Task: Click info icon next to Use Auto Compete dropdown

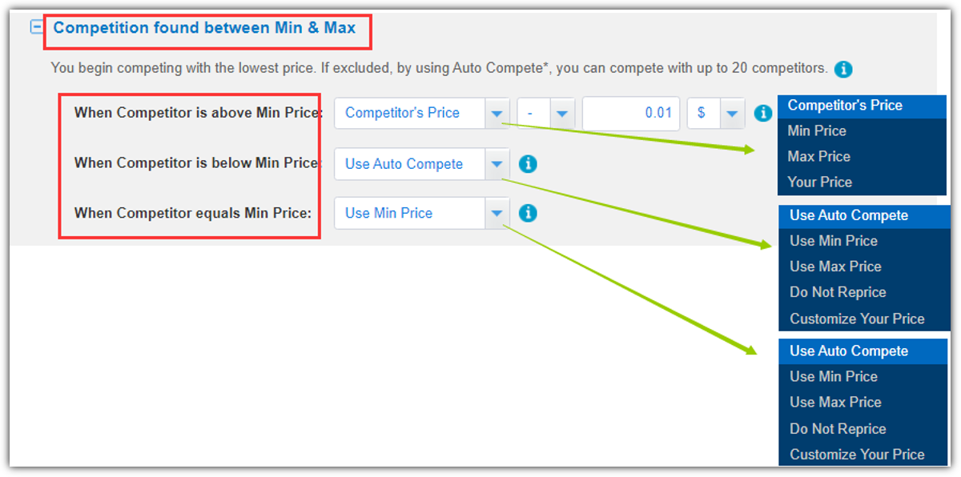Action: [528, 164]
